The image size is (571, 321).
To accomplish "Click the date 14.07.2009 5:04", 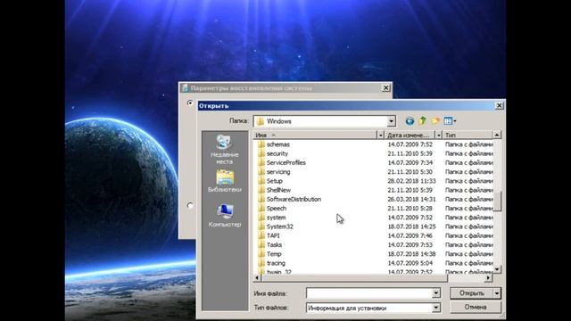I will [410, 263].
